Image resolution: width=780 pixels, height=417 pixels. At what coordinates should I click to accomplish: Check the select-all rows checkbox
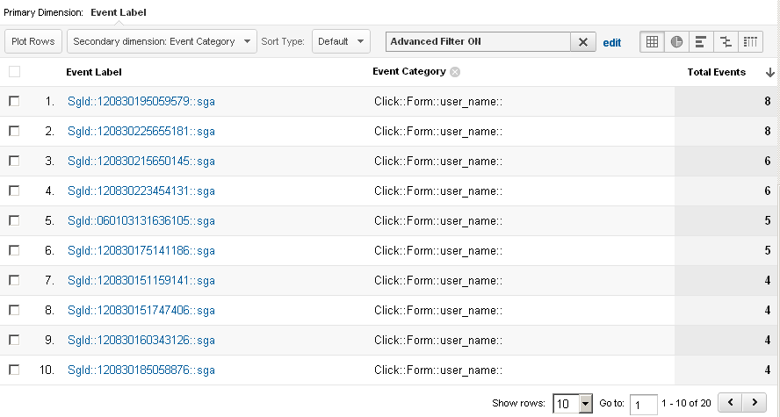[x=14, y=72]
